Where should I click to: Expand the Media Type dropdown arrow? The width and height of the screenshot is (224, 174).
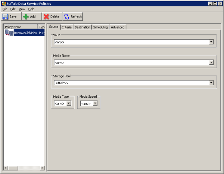[69, 103]
